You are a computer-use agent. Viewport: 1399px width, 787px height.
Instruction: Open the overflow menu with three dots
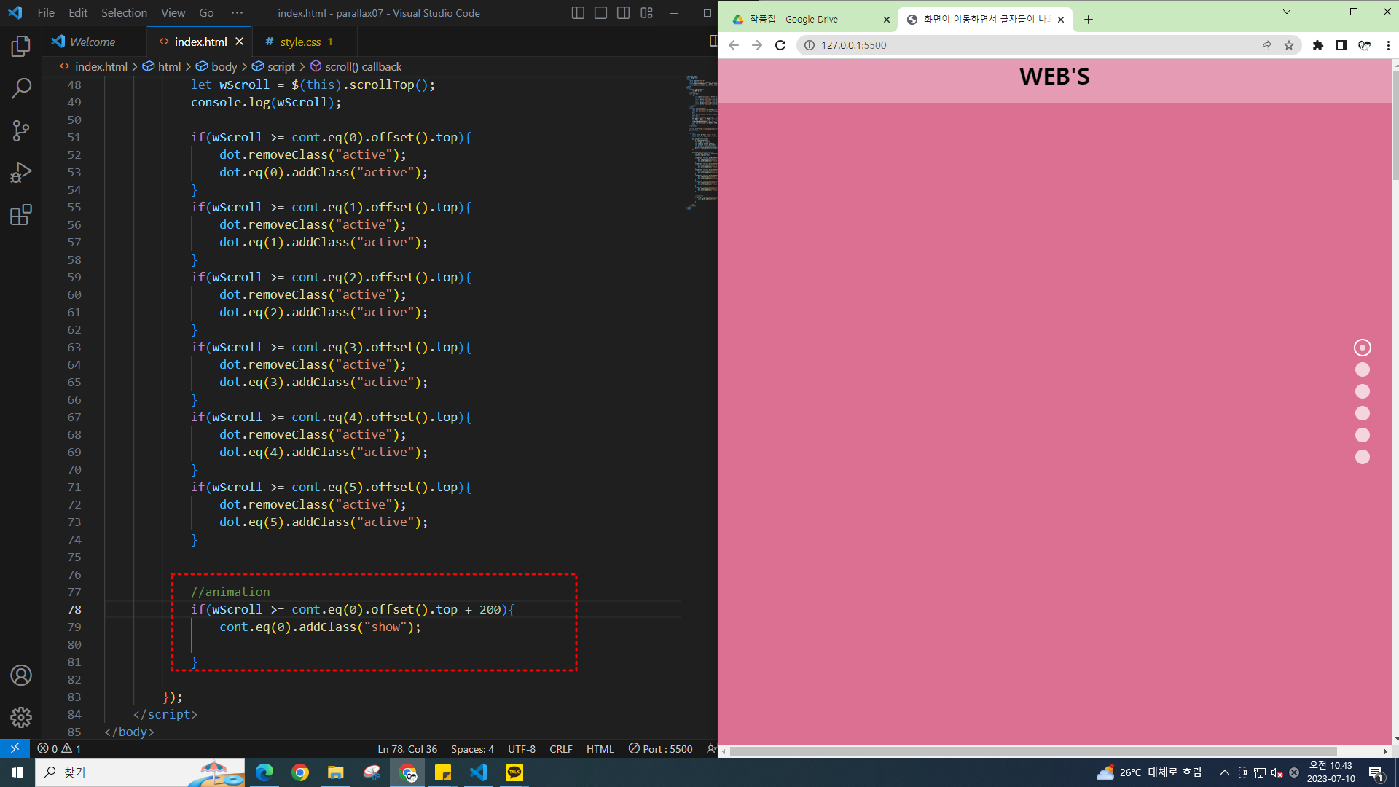[237, 13]
